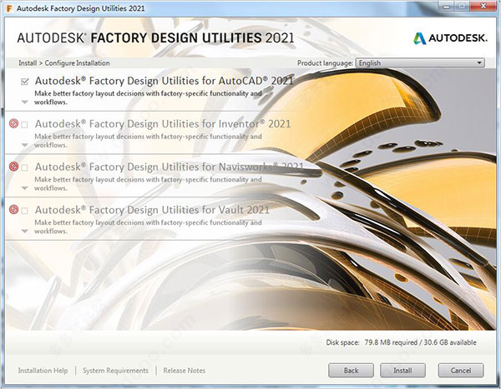Click the red blocked icon beside Vault 2021
The height and width of the screenshot is (389, 501).
point(13,209)
